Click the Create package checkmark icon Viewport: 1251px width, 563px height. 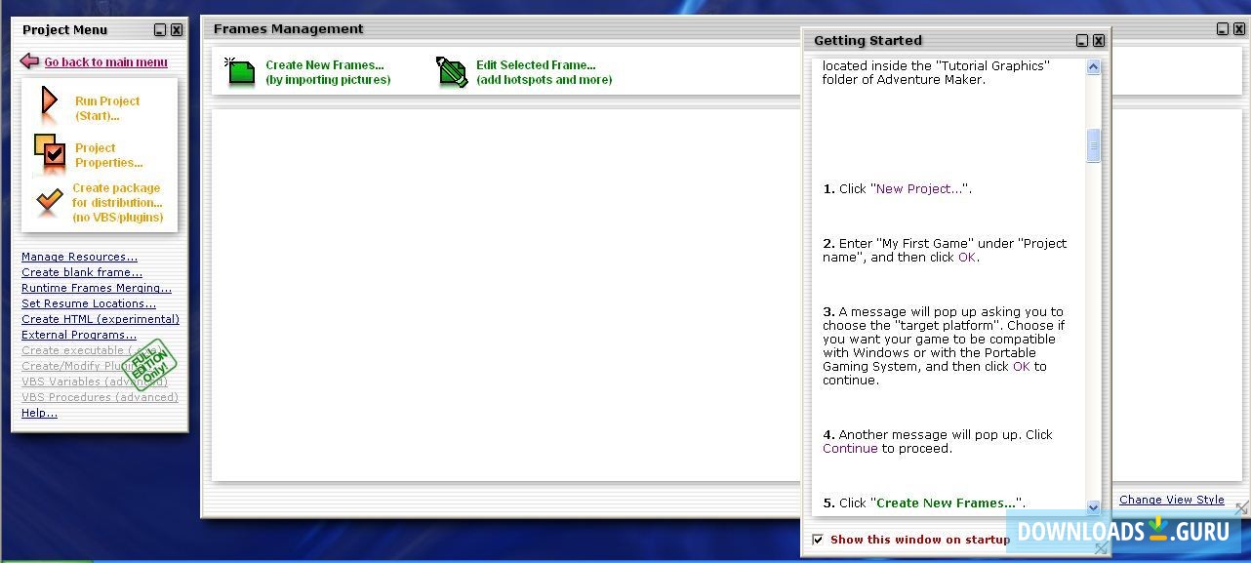click(x=49, y=202)
